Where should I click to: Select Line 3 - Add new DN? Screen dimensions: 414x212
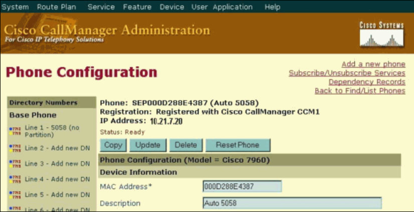click(57, 163)
